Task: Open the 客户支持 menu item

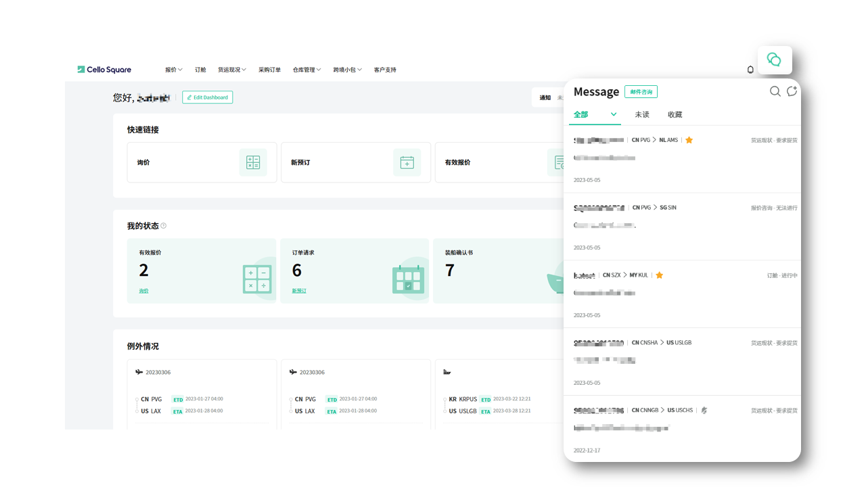Action: [385, 70]
